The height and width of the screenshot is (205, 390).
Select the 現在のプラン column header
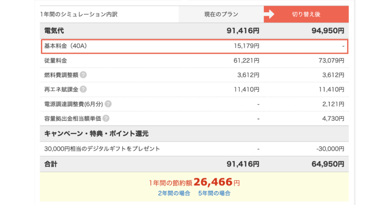(x=221, y=14)
